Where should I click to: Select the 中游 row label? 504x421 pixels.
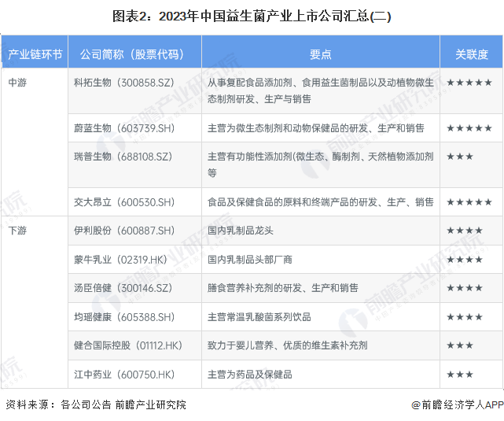point(17,83)
